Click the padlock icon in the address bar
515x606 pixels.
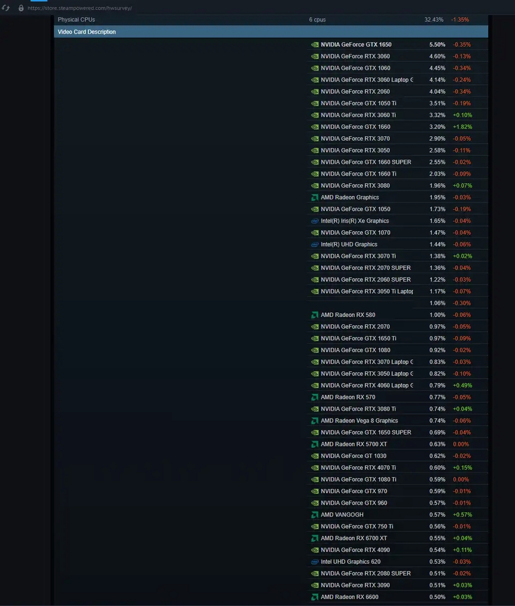20,8
